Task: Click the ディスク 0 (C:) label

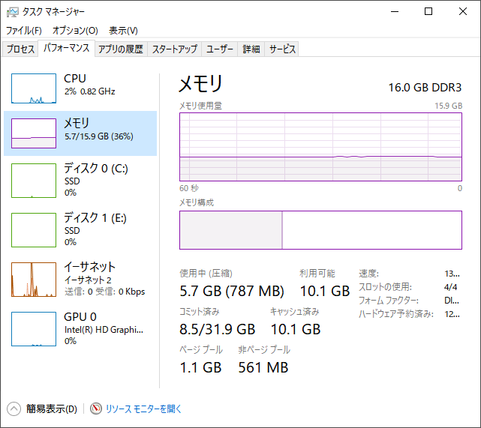Action: 96,168
